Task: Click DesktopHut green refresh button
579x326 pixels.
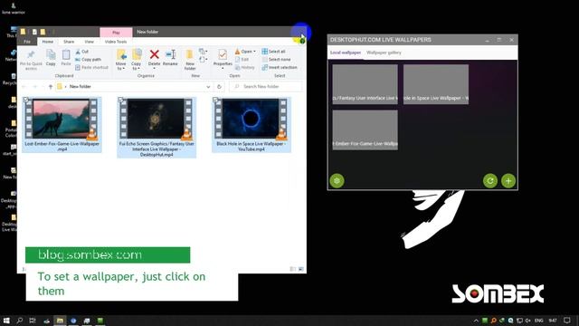Action: pos(490,181)
